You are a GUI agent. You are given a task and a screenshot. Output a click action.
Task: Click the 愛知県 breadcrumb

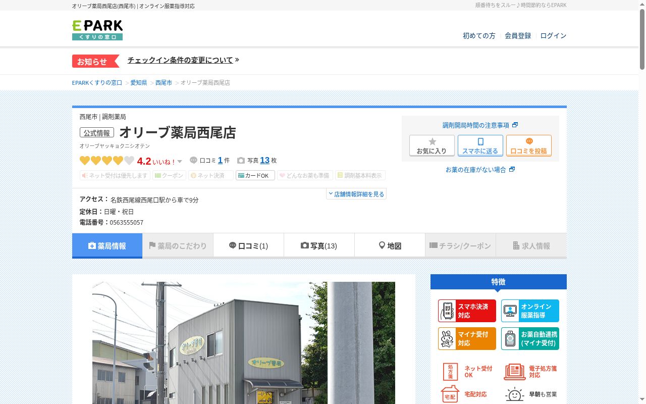pyautogui.click(x=139, y=82)
